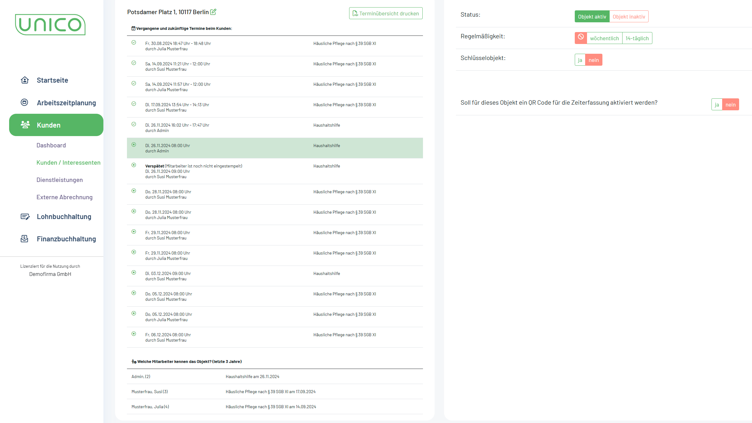The width and height of the screenshot is (752, 423).
Task: Click the Unico logo
Action: coord(50,25)
